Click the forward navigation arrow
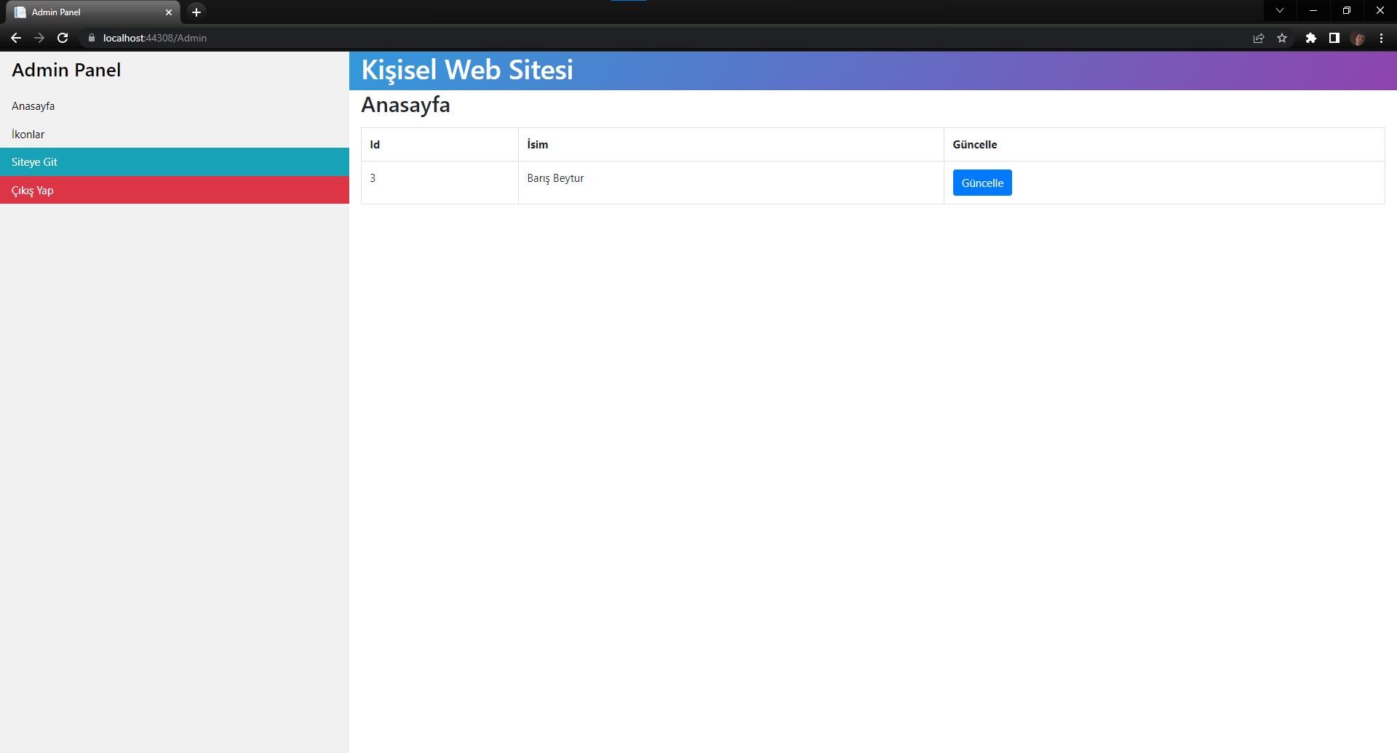The height and width of the screenshot is (753, 1397). click(39, 38)
